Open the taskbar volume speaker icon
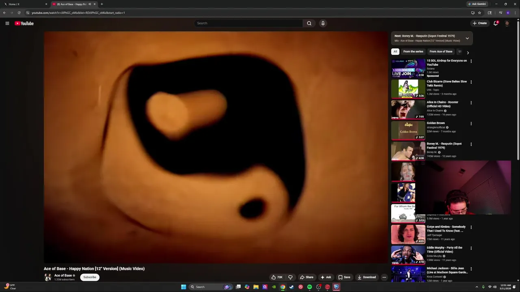This screenshot has width=520, height=292. tap(495, 287)
